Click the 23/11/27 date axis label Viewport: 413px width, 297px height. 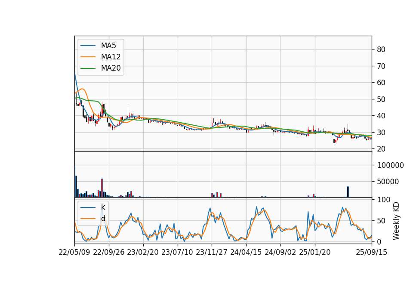[x=212, y=252]
